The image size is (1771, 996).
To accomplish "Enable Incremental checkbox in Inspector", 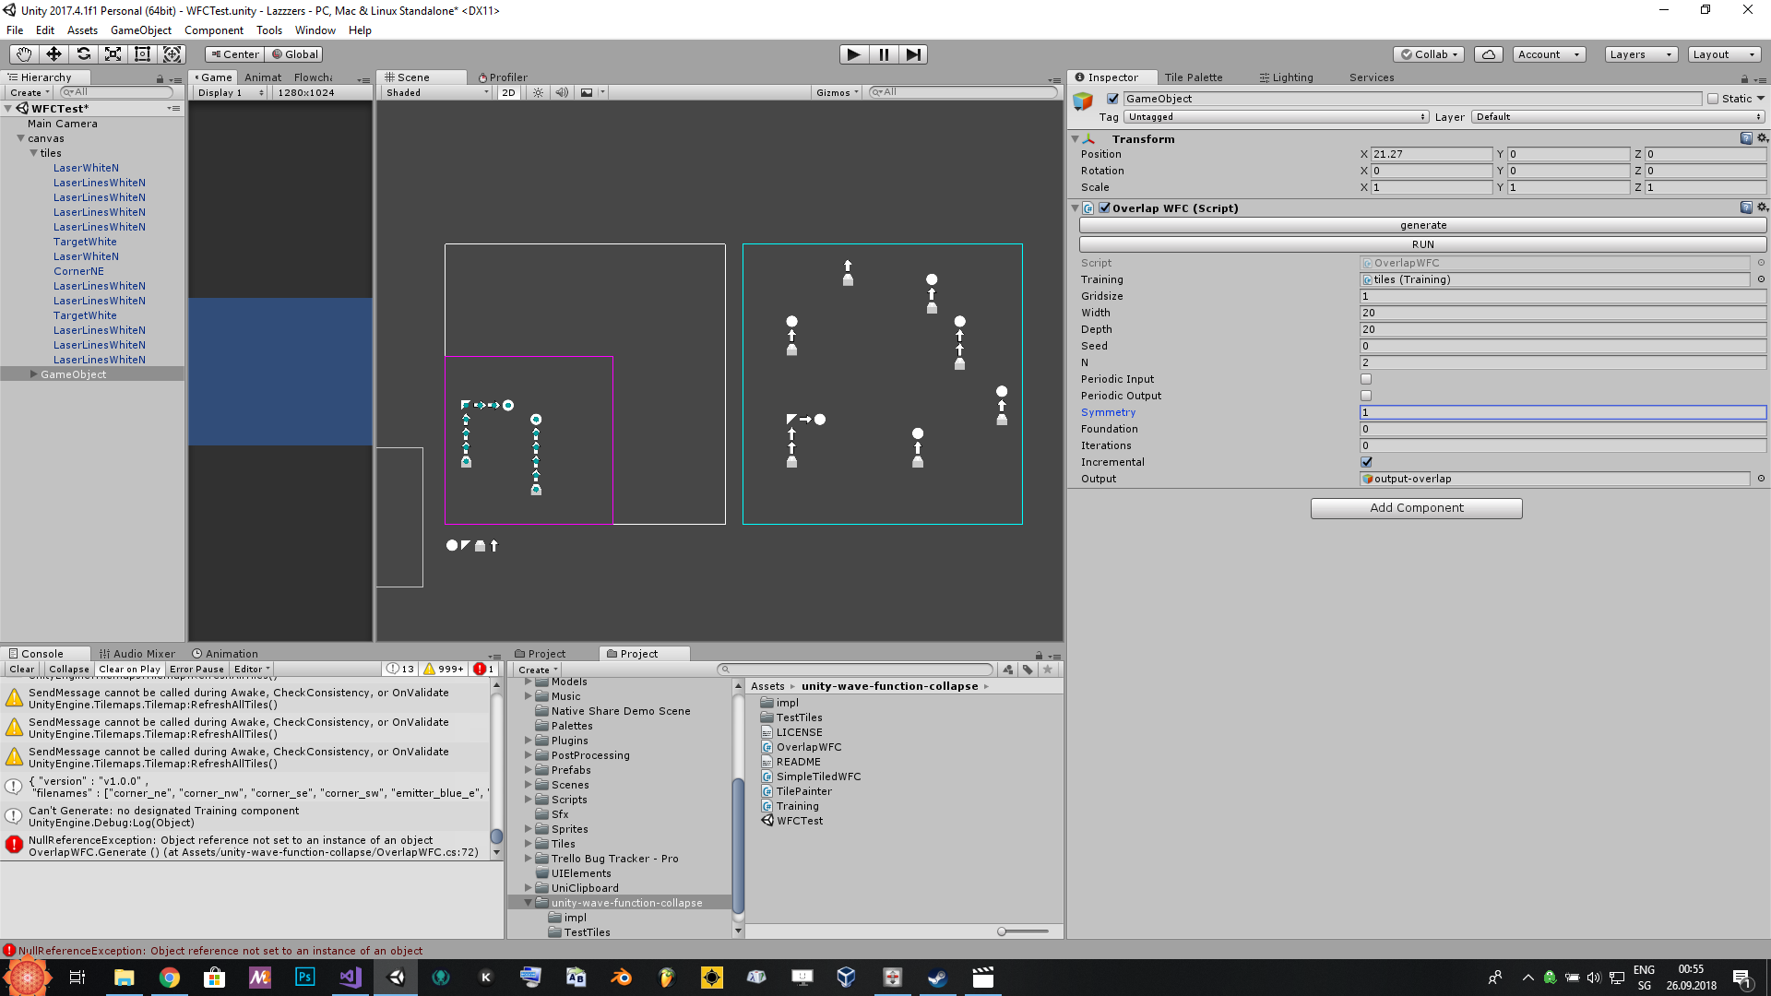I will [1366, 461].
